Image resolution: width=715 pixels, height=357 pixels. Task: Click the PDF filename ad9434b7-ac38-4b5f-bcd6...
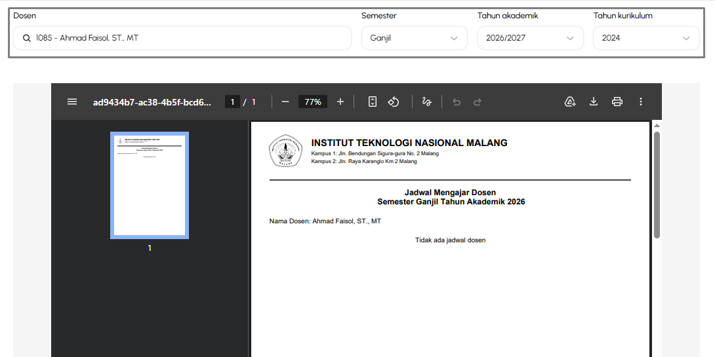[152, 102]
